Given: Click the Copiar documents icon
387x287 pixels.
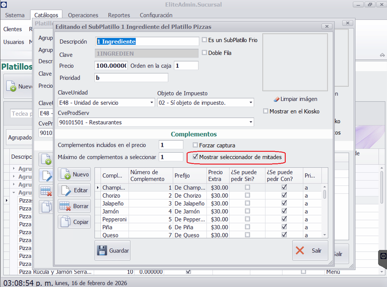Looking at the screenshot, I should click(65, 222).
